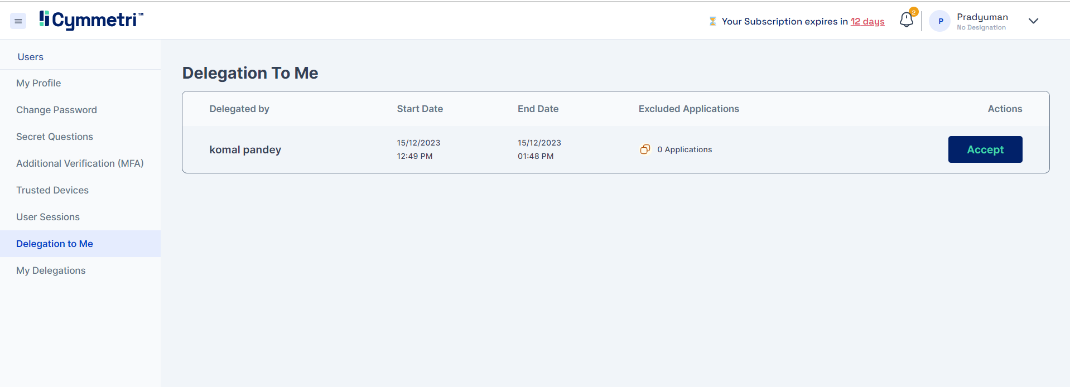The height and width of the screenshot is (387, 1070).
Task: Open the 12 days subscription link
Action: pos(867,21)
